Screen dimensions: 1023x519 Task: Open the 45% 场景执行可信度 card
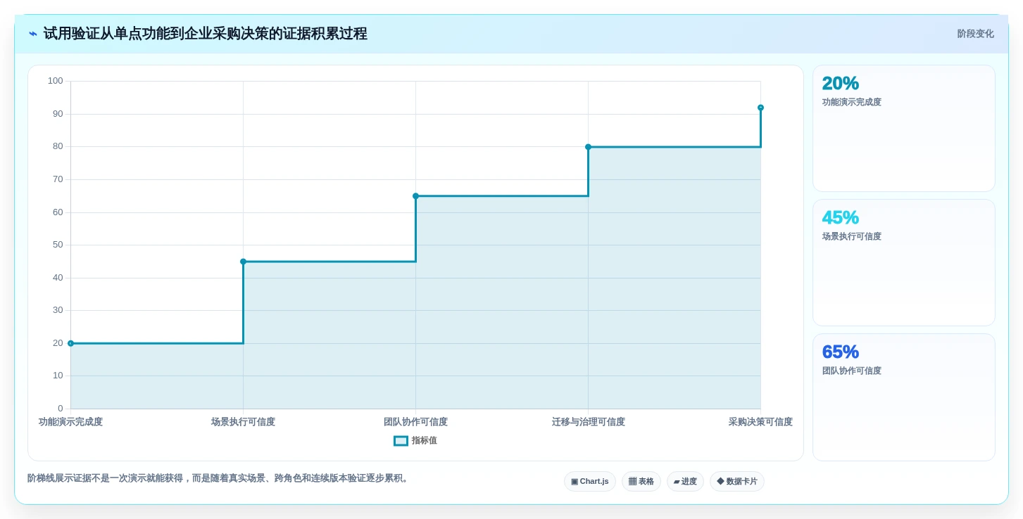click(904, 263)
